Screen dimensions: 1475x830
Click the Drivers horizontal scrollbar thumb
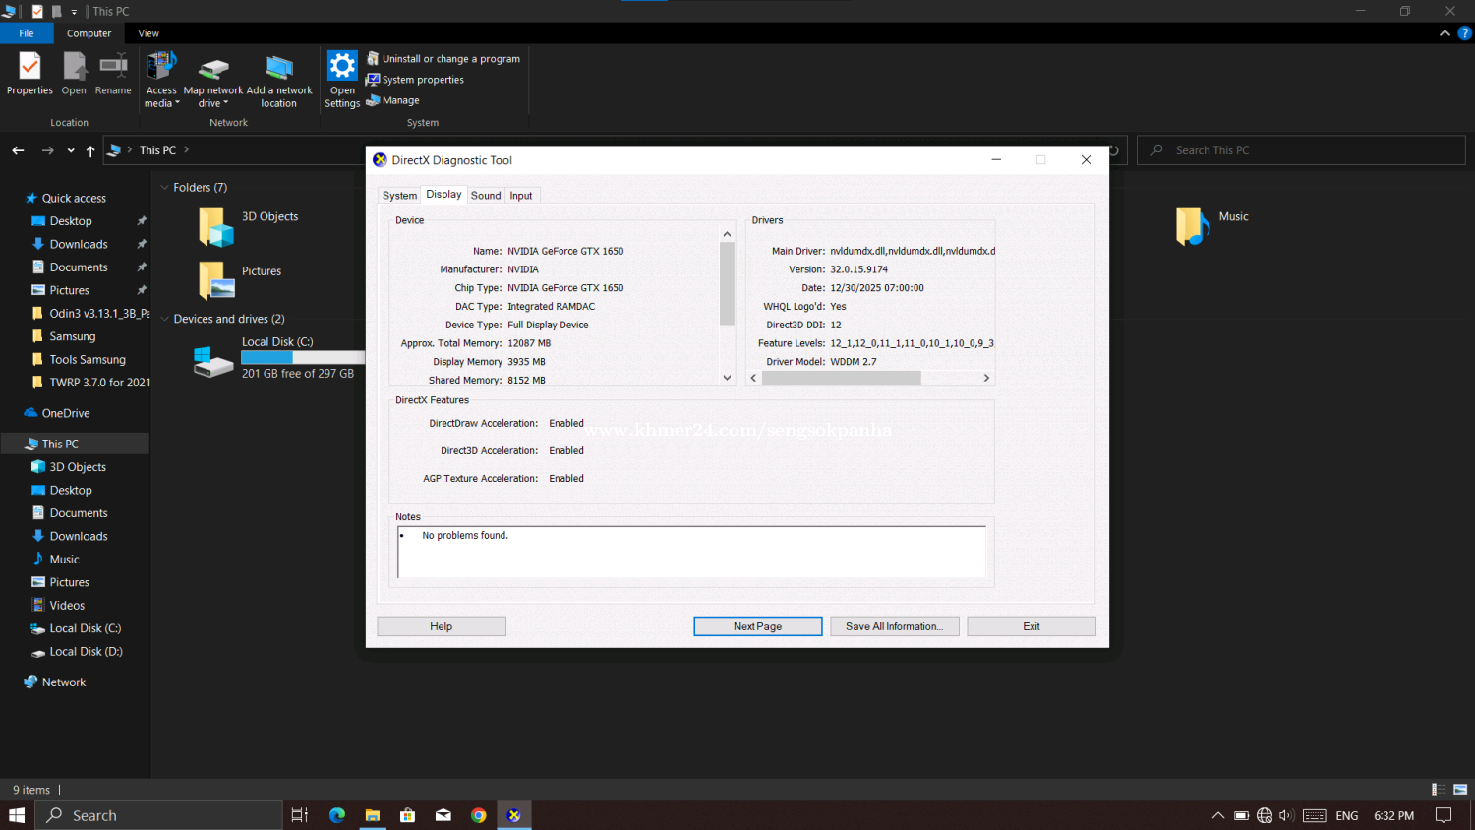(841, 378)
